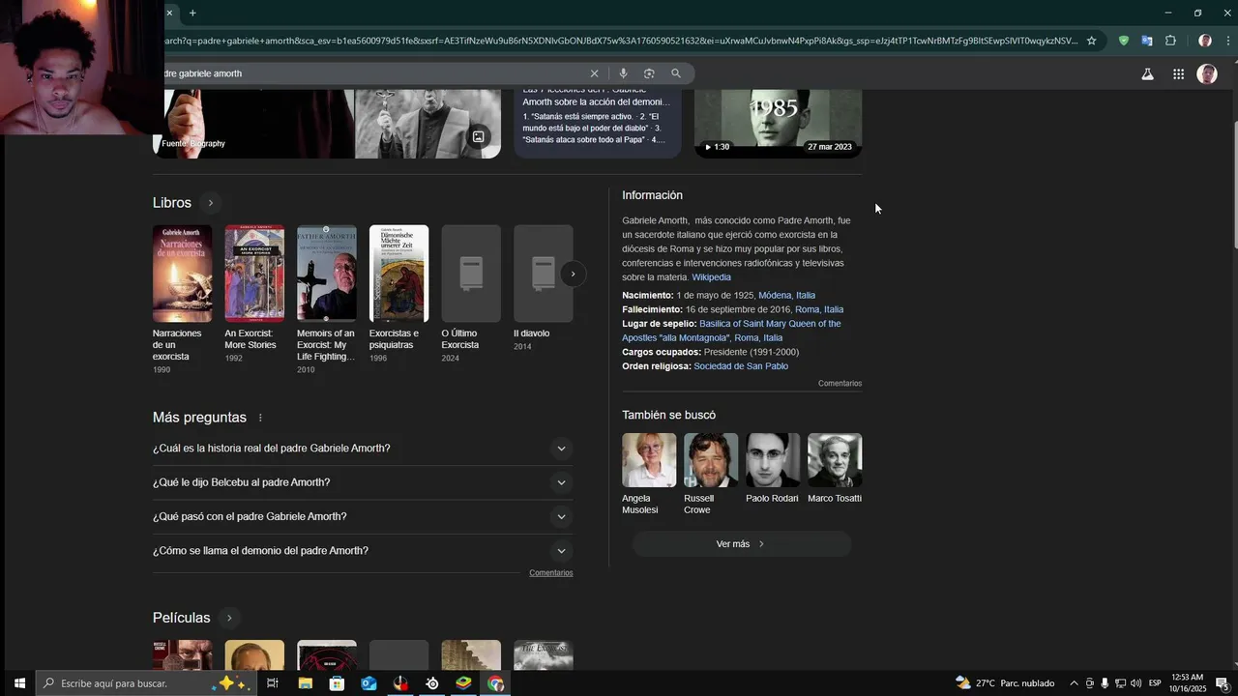Expand '¿Qué pasó con el padre Gabriele Amorth?'
1238x696 pixels.
tap(363, 516)
